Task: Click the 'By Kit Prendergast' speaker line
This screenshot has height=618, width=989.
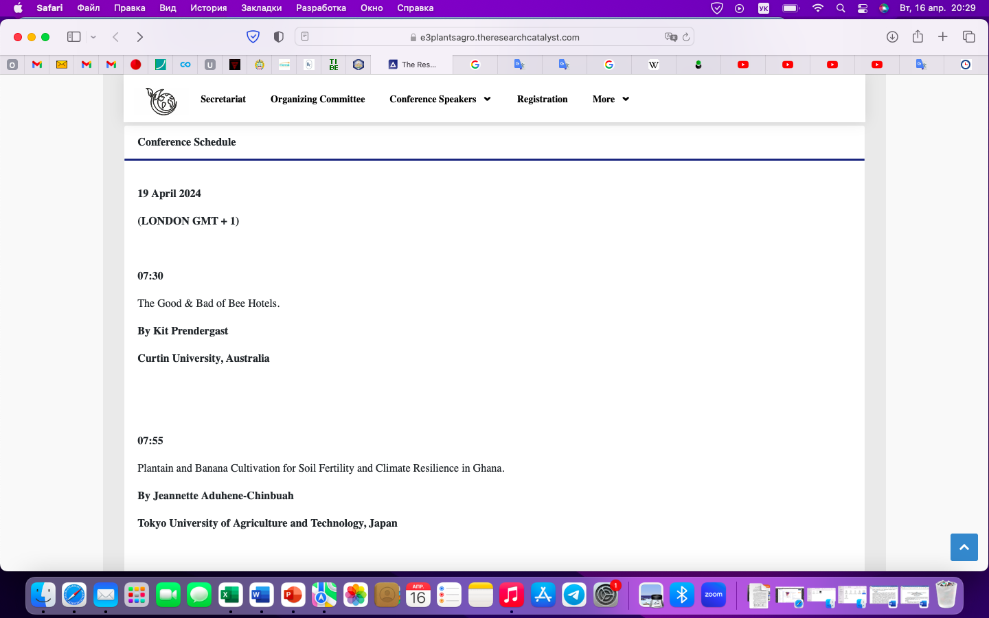Action: 183,331
